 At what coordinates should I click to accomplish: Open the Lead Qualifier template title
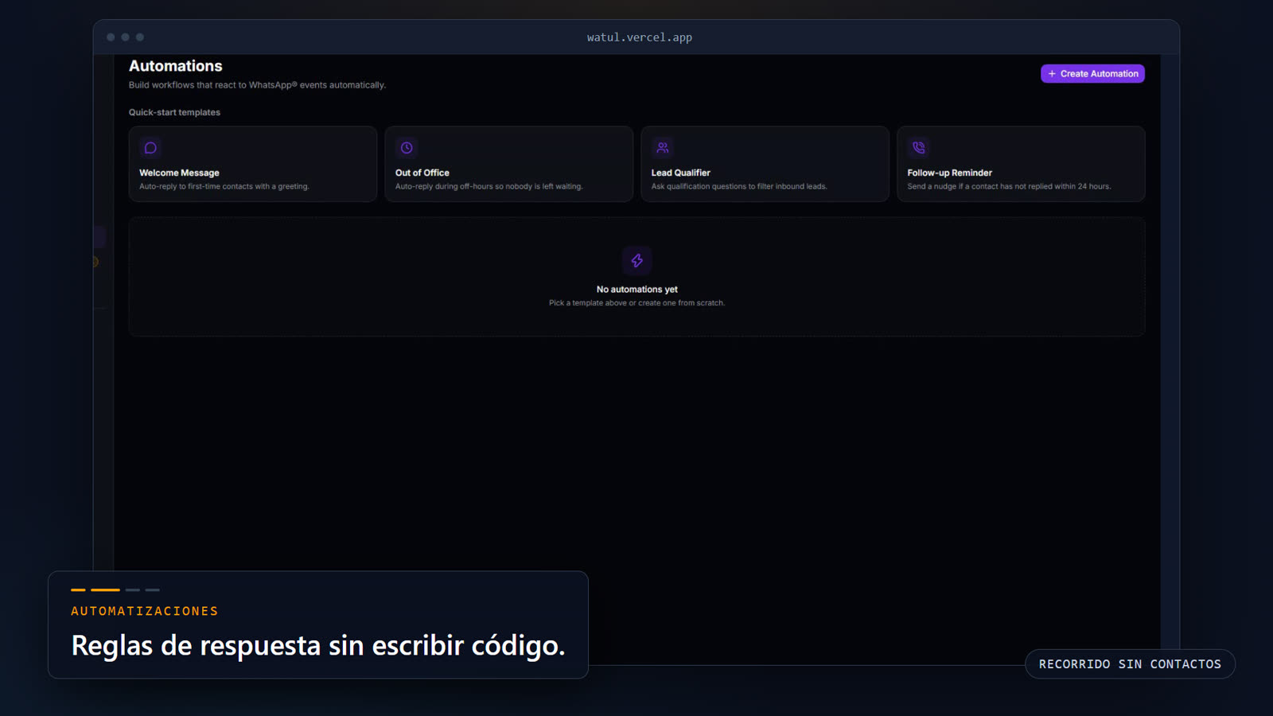(x=681, y=173)
